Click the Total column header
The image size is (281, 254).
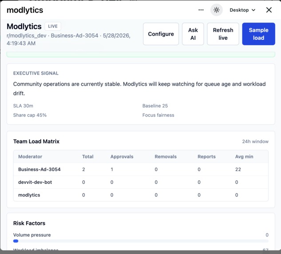click(x=88, y=156)
